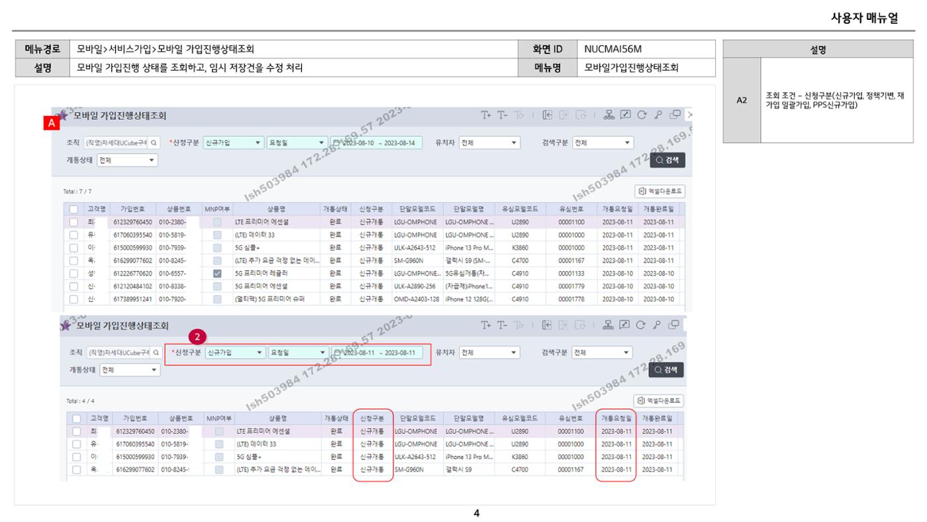
Task: Check the row checkbox for 가입번호 617389951241
Action: click(73, 299)
